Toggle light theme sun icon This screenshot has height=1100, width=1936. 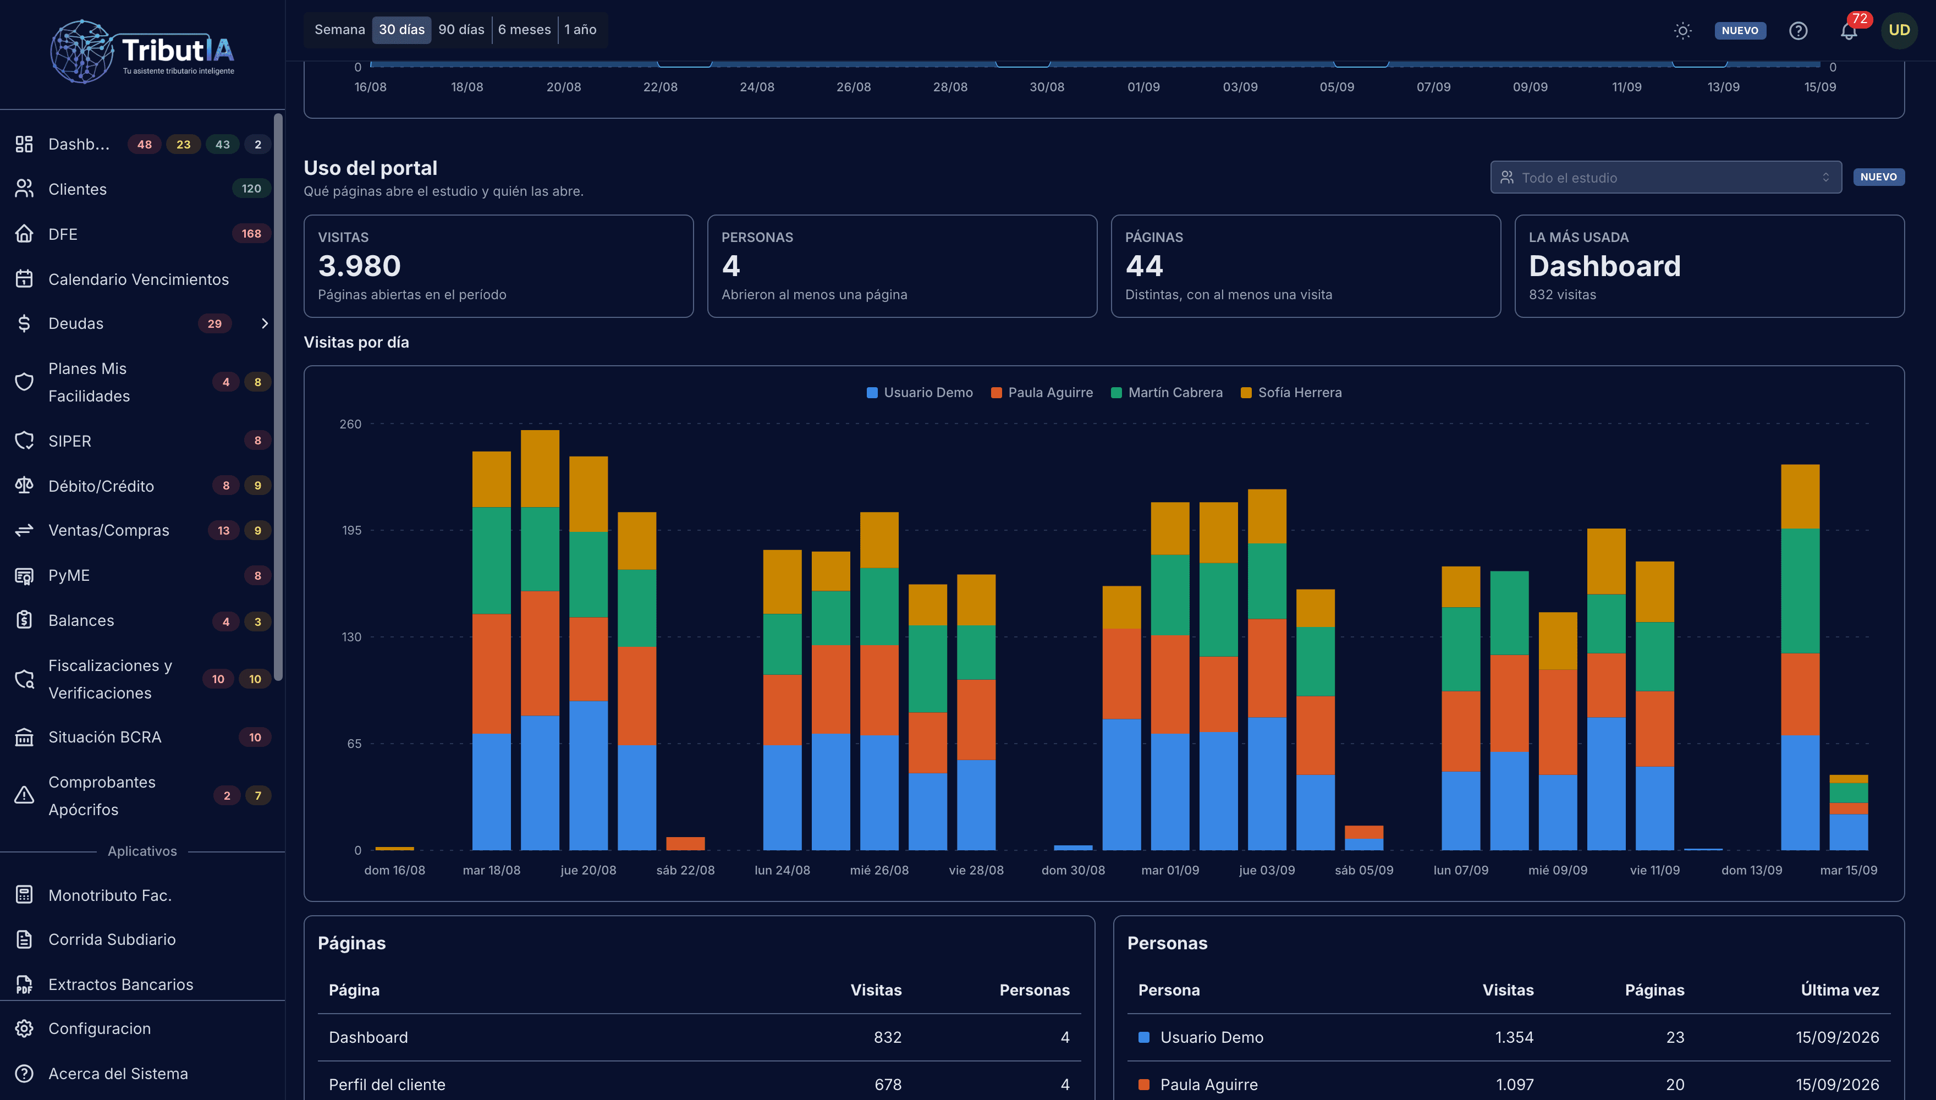click(1682, 30)
